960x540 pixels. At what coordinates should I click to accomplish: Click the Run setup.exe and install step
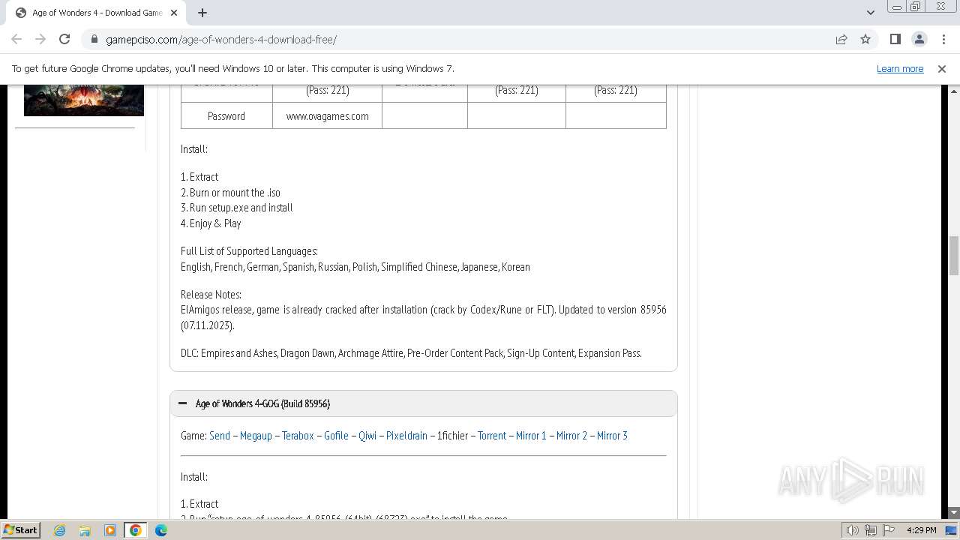tap(237, 208)
